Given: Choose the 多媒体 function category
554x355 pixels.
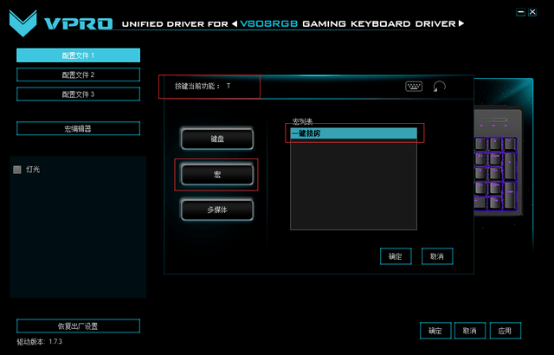Looking at the screenshot, I should [216, 210].
